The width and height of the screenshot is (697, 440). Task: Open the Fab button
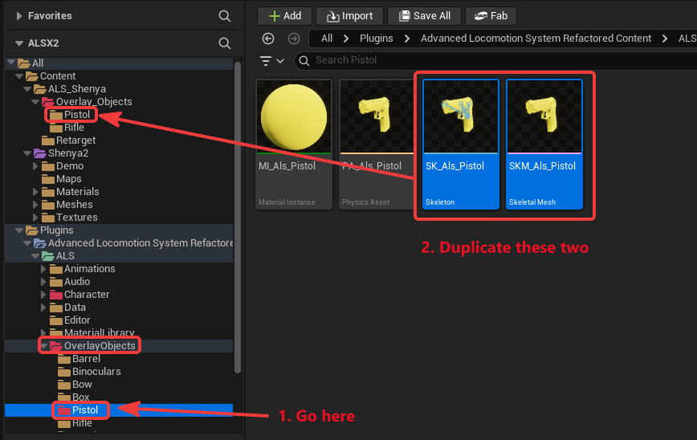[x=491, y=16]
